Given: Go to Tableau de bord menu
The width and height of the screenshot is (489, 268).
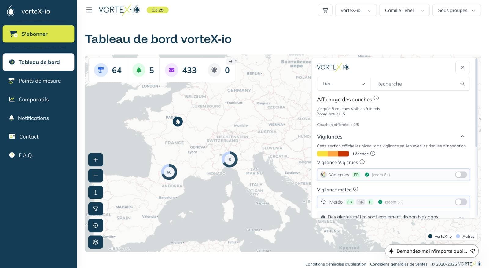Looking at the screenshot, I should tap(39, 62).
